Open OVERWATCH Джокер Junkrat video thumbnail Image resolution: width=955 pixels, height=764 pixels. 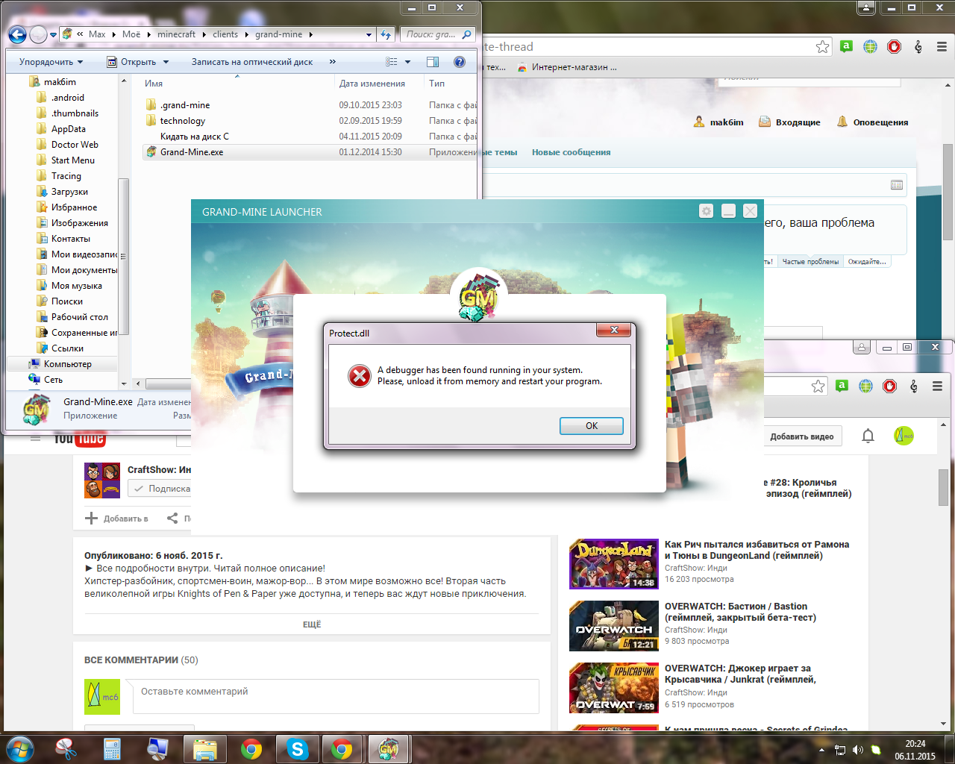[614, 688]
